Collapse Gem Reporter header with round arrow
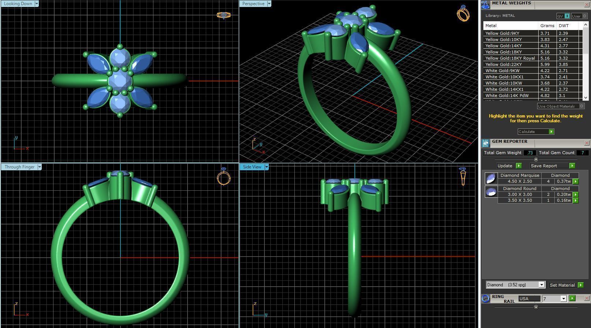 coord(536,159)
